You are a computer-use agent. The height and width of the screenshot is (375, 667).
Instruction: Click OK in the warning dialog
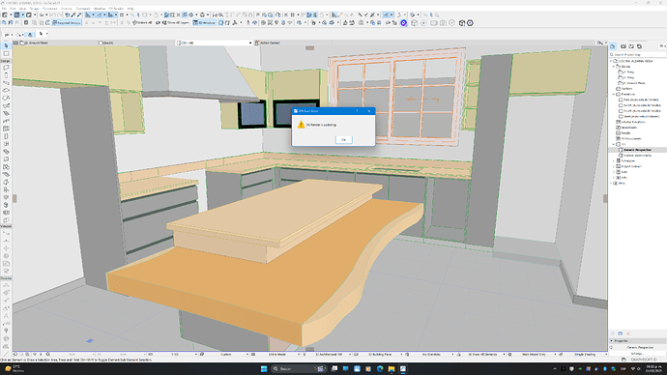click(343, 139)
